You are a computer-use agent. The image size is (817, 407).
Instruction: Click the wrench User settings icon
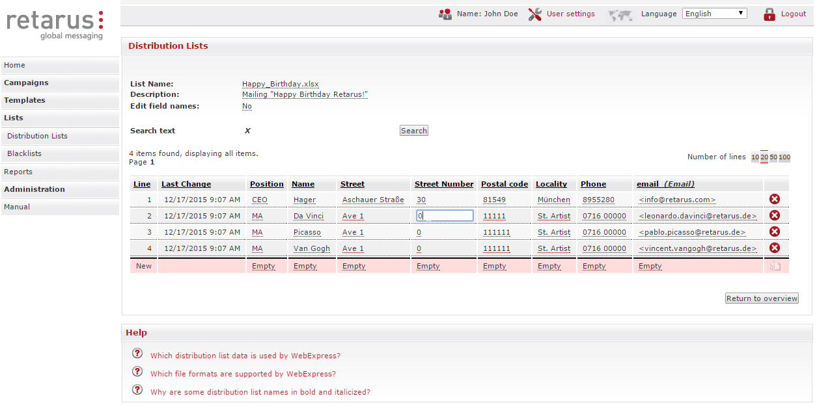pyautogui.click(x=535, y=14)
